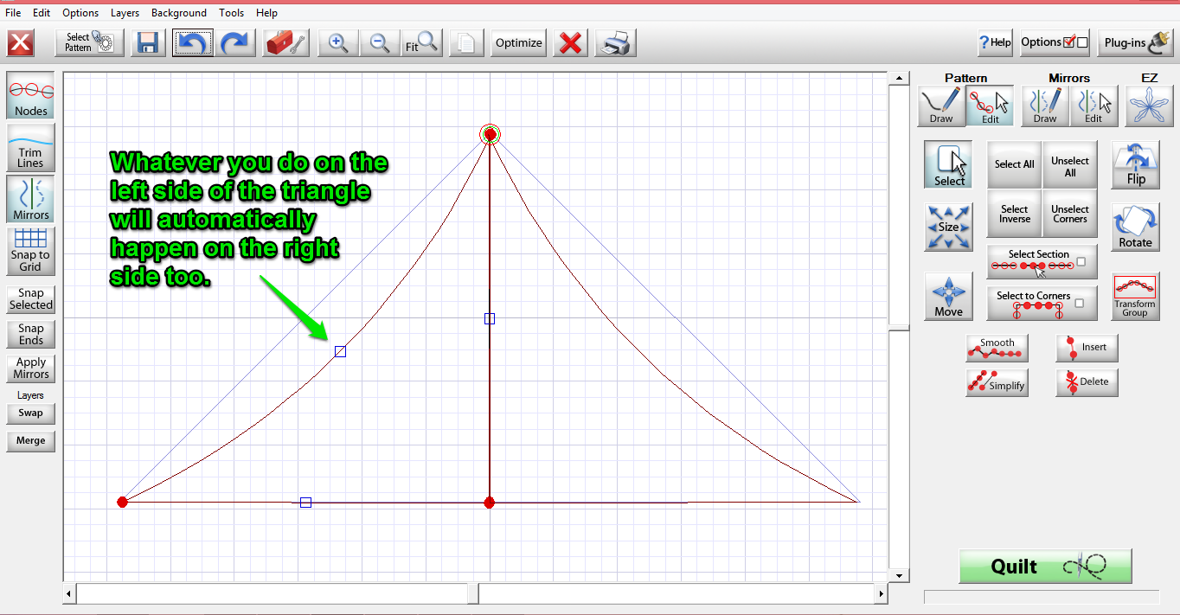Activate the Select tool
The height and width of the screenshot is (615, 1180).
point(949,165)
